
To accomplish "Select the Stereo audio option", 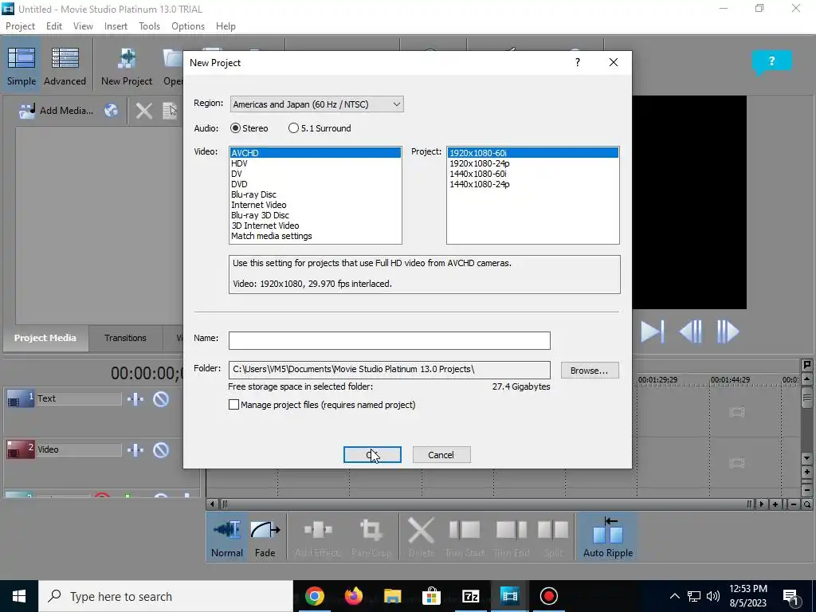I will point(249,128).
